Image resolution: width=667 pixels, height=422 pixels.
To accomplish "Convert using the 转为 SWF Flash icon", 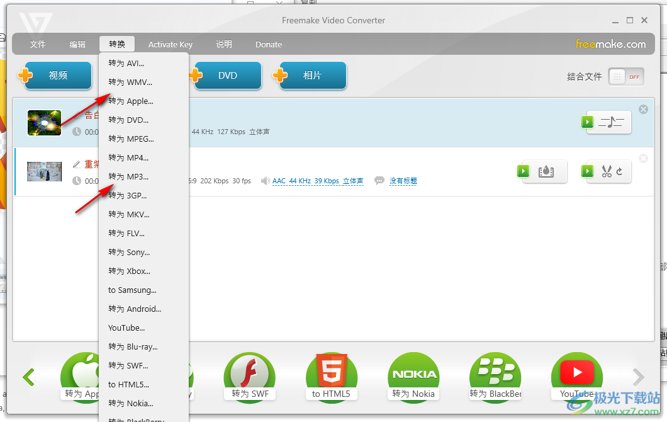I will click(x=250, y=377).
